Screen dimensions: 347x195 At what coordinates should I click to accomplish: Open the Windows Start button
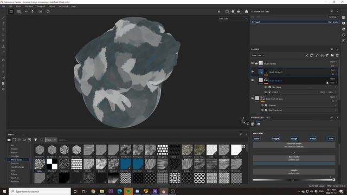4,191
